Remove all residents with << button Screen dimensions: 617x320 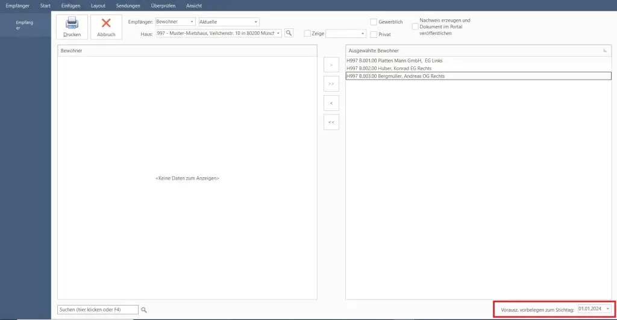pyautogui.click(x=331, y=122)
